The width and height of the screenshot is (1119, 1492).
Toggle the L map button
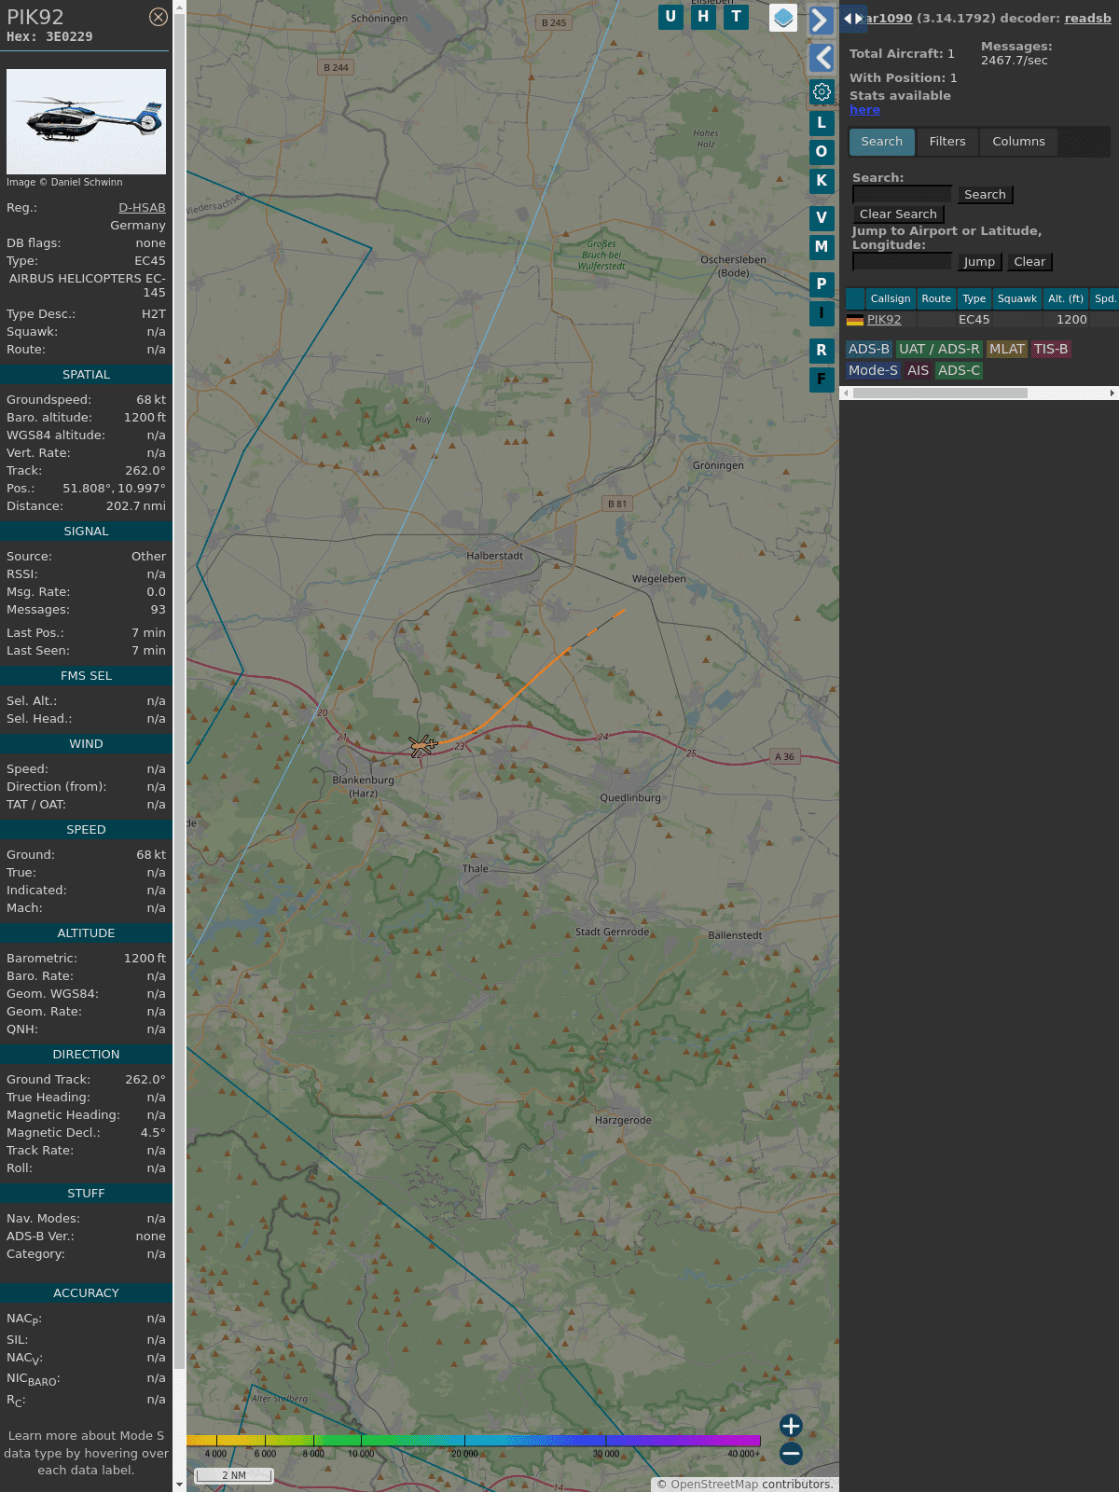(x=822, y=123)
